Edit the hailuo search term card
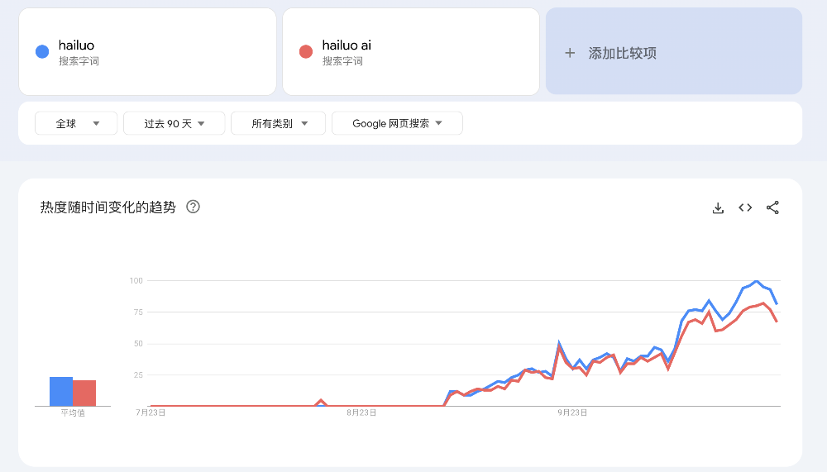The image size is (827, 472). coord(148,52)
